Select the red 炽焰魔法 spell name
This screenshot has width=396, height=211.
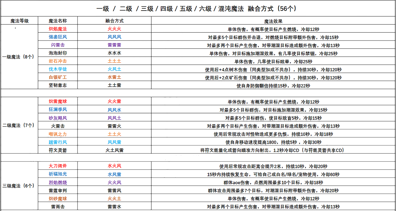coord(58,29)
